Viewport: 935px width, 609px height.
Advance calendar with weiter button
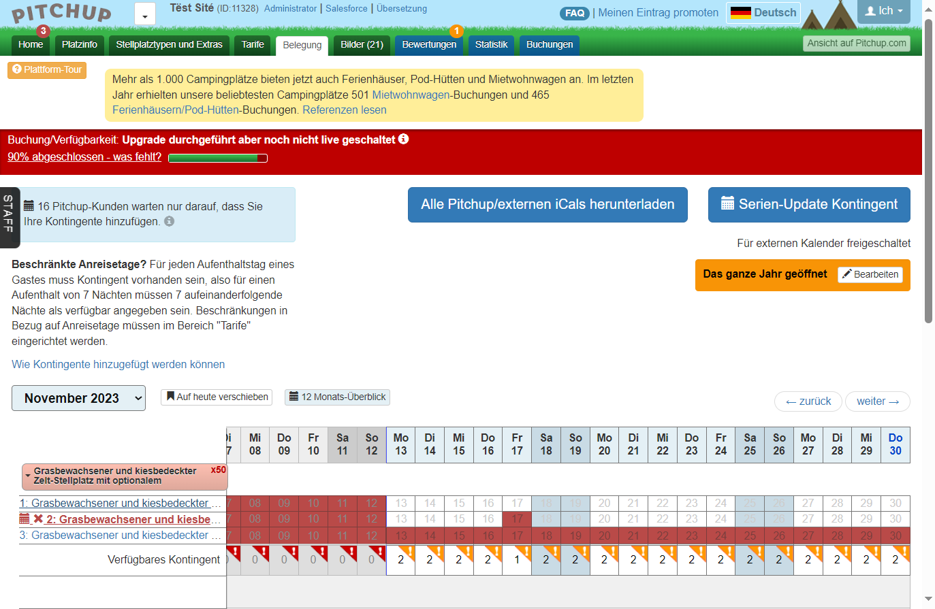(878, 401)
